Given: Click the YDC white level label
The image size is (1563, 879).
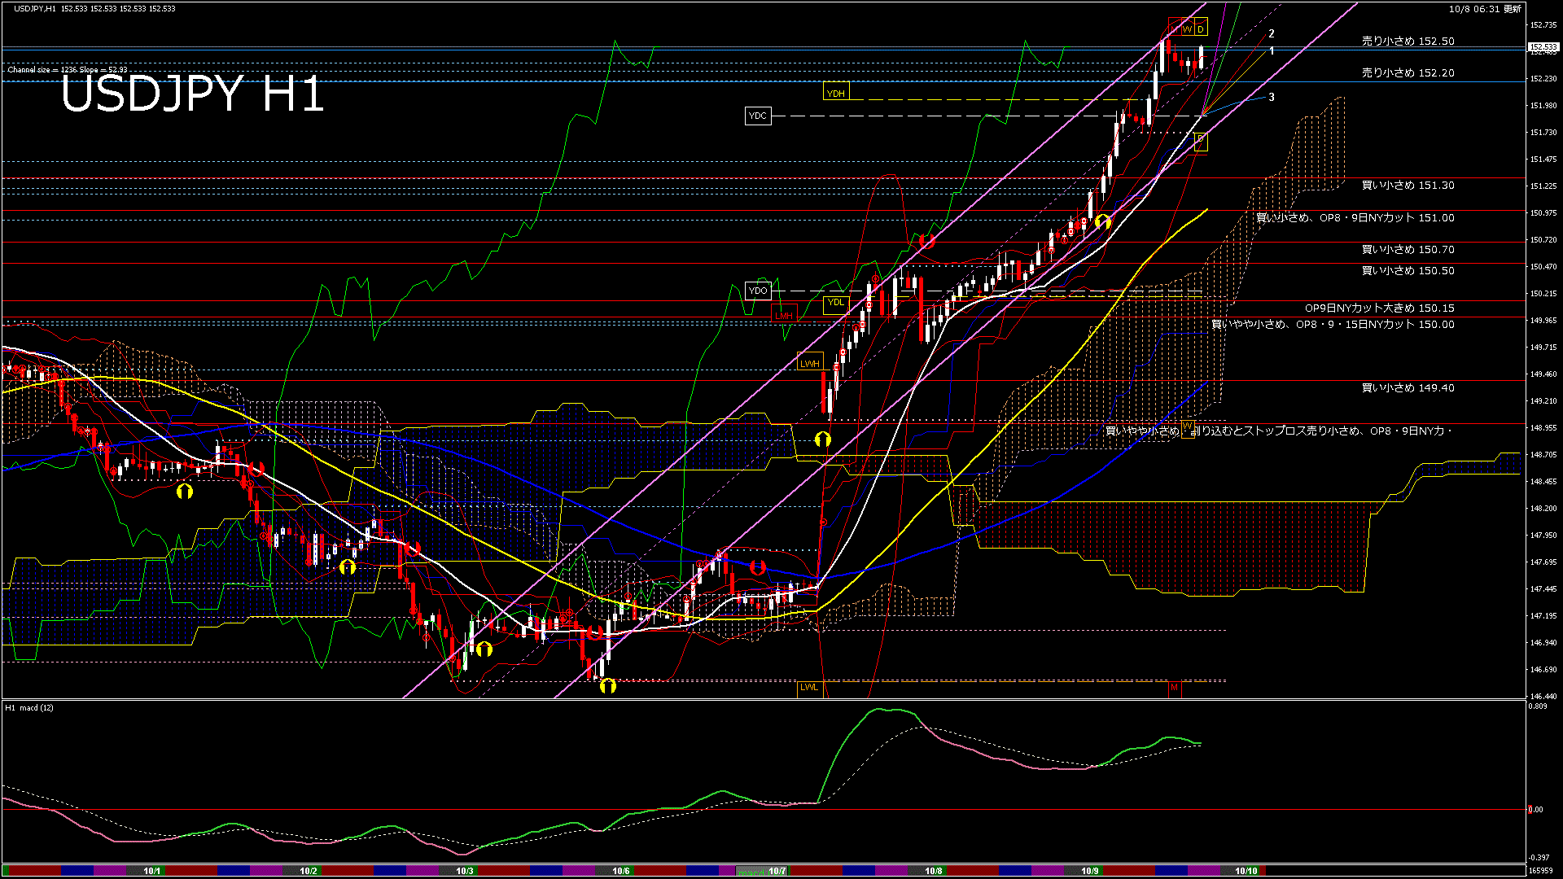Looking at the screenshot, I should point(757,116).
